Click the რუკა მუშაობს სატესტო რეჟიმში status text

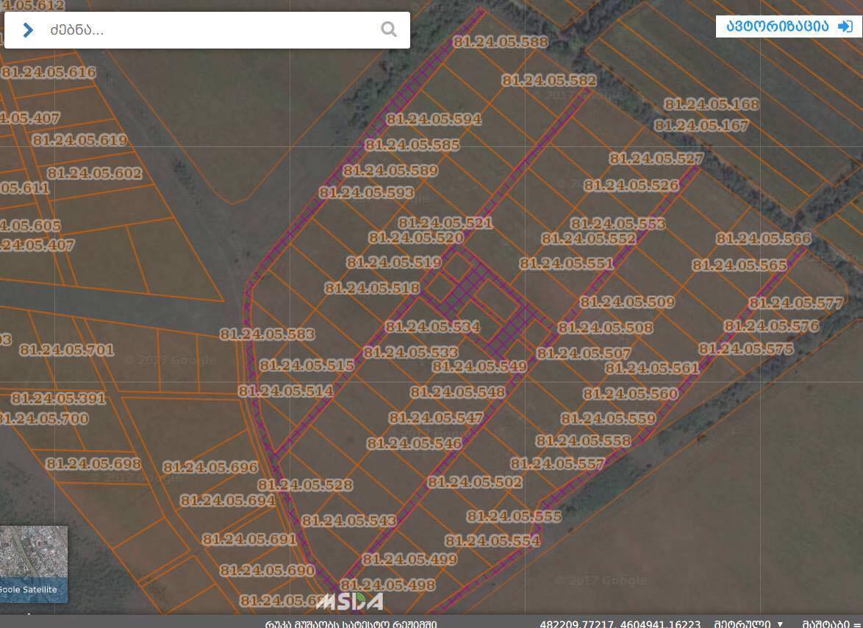click(351, 624)
